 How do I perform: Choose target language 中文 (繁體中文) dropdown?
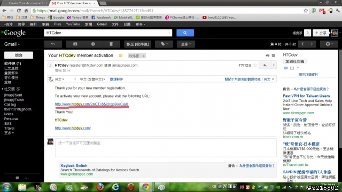click(x=92, y=79)
